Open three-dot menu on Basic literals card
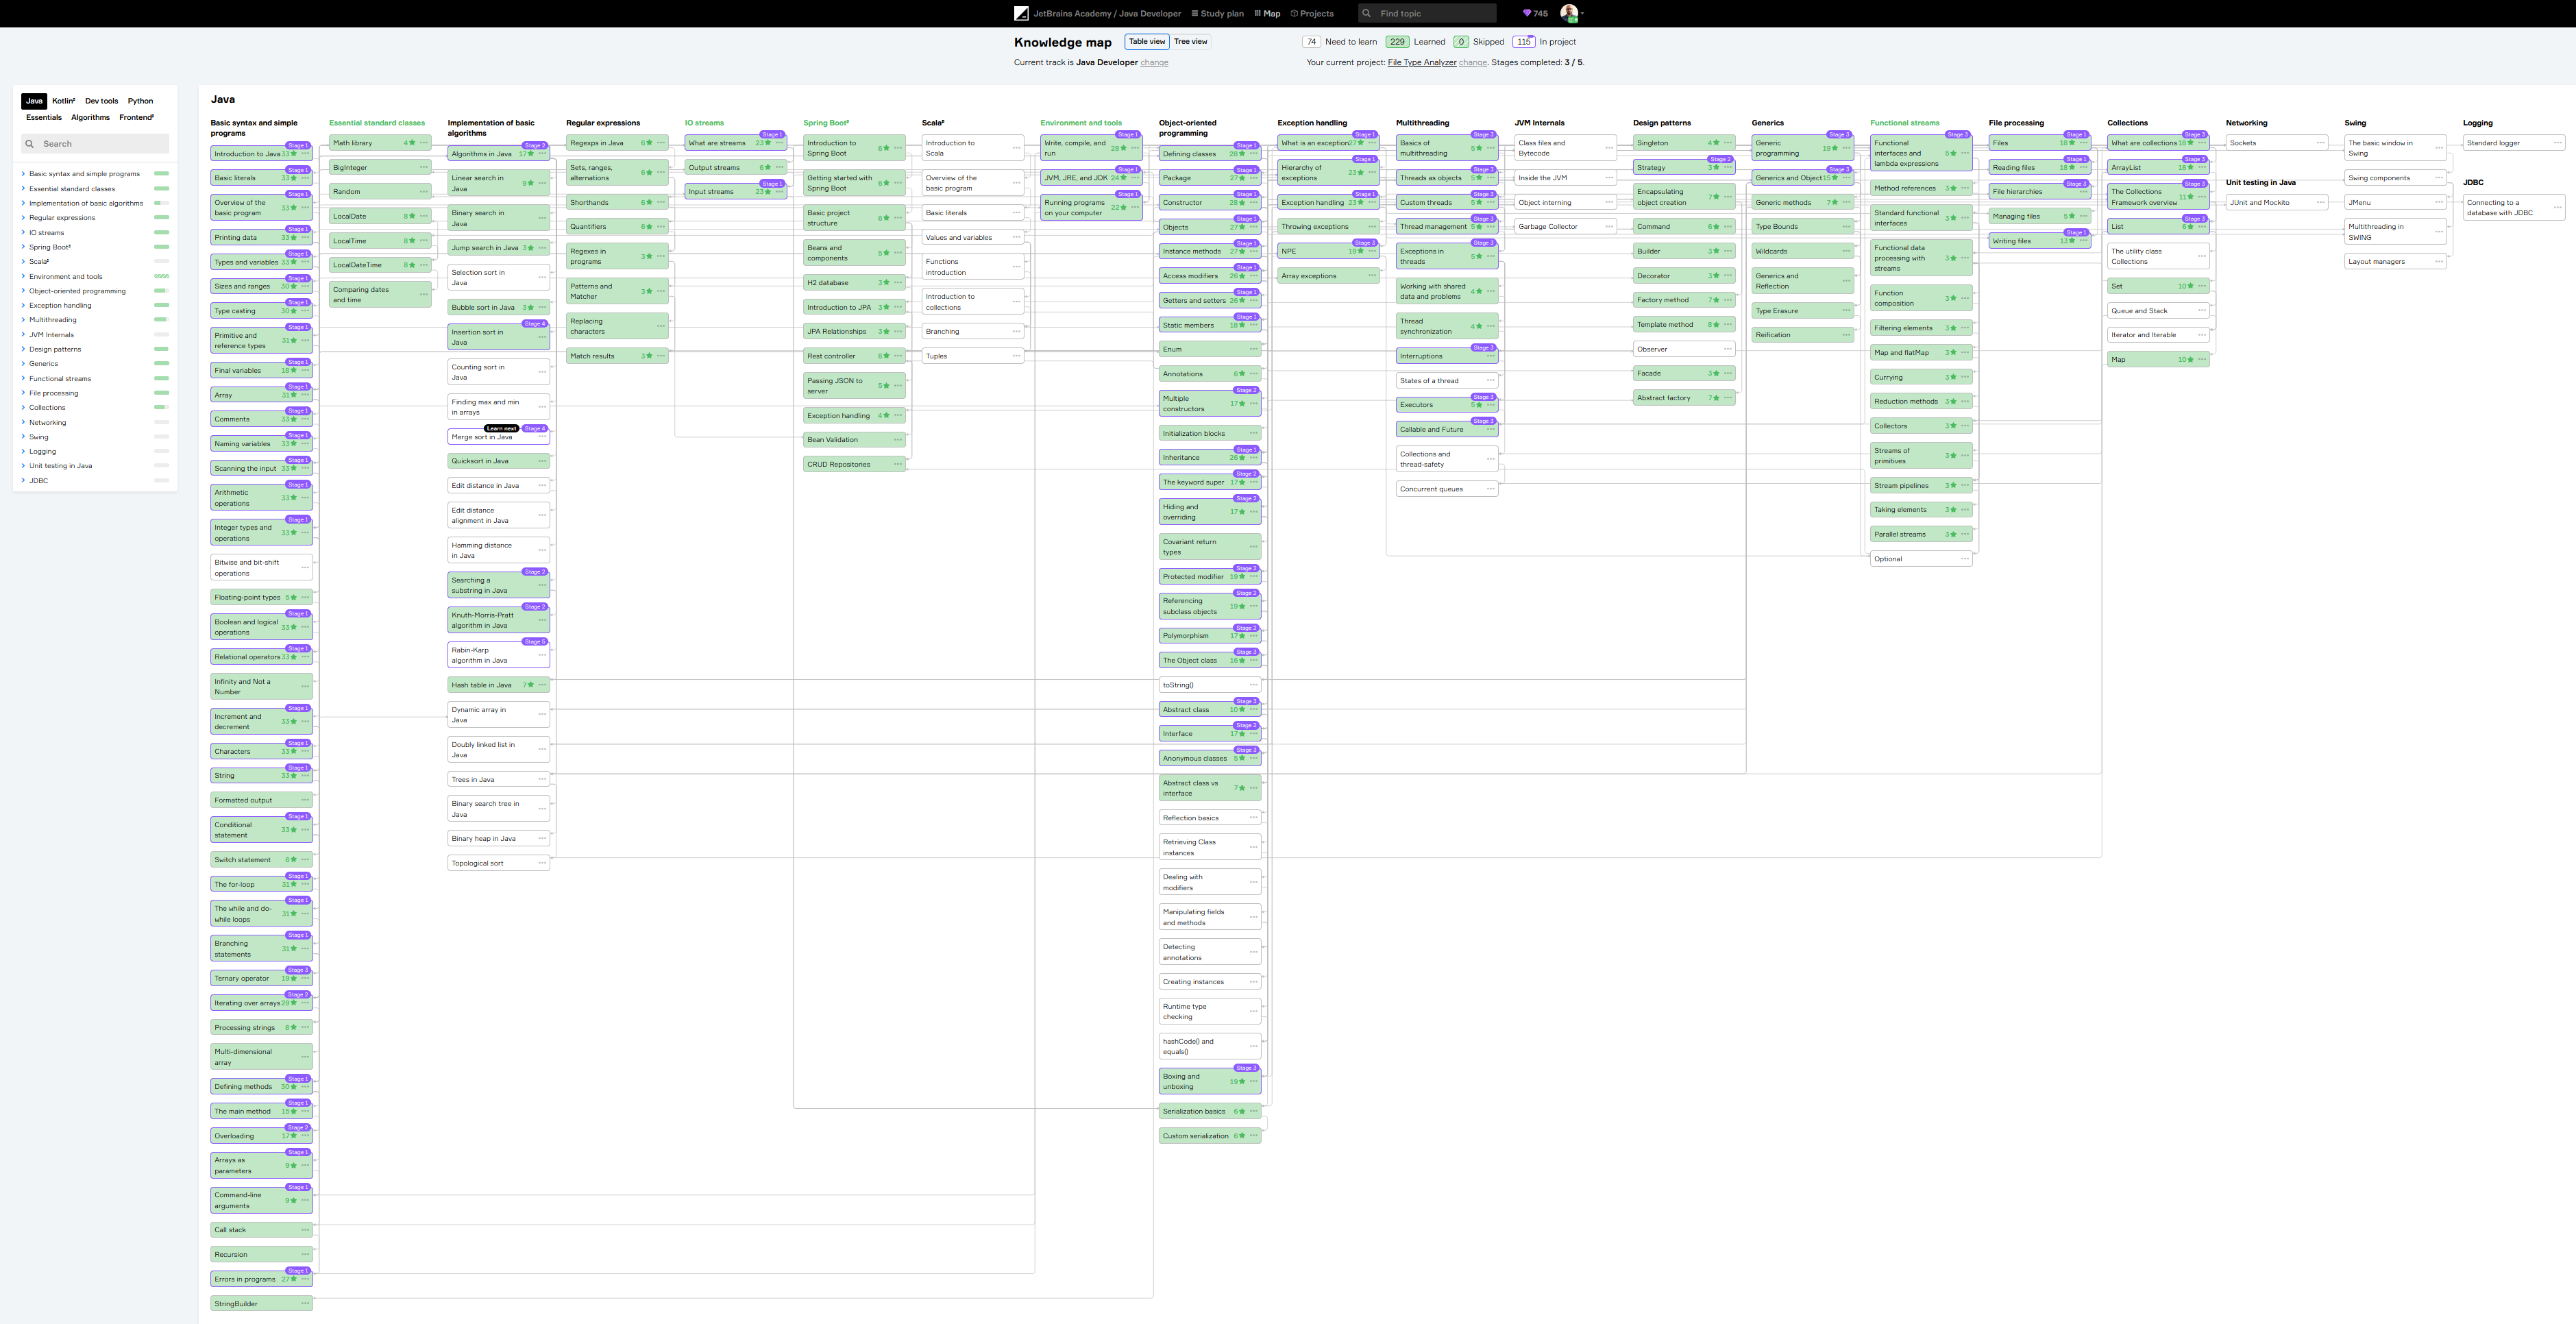This screenshot has width=2576, height=1324. [x=305, y=178]
